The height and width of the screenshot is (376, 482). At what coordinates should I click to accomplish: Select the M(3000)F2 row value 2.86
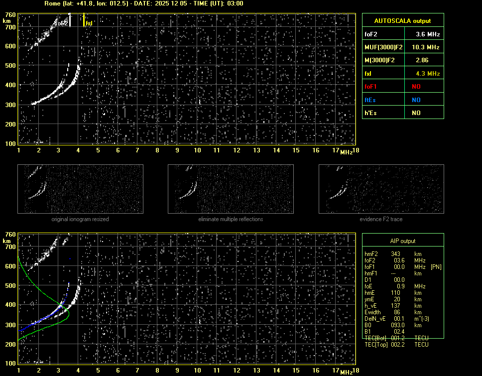pos(423,60)
